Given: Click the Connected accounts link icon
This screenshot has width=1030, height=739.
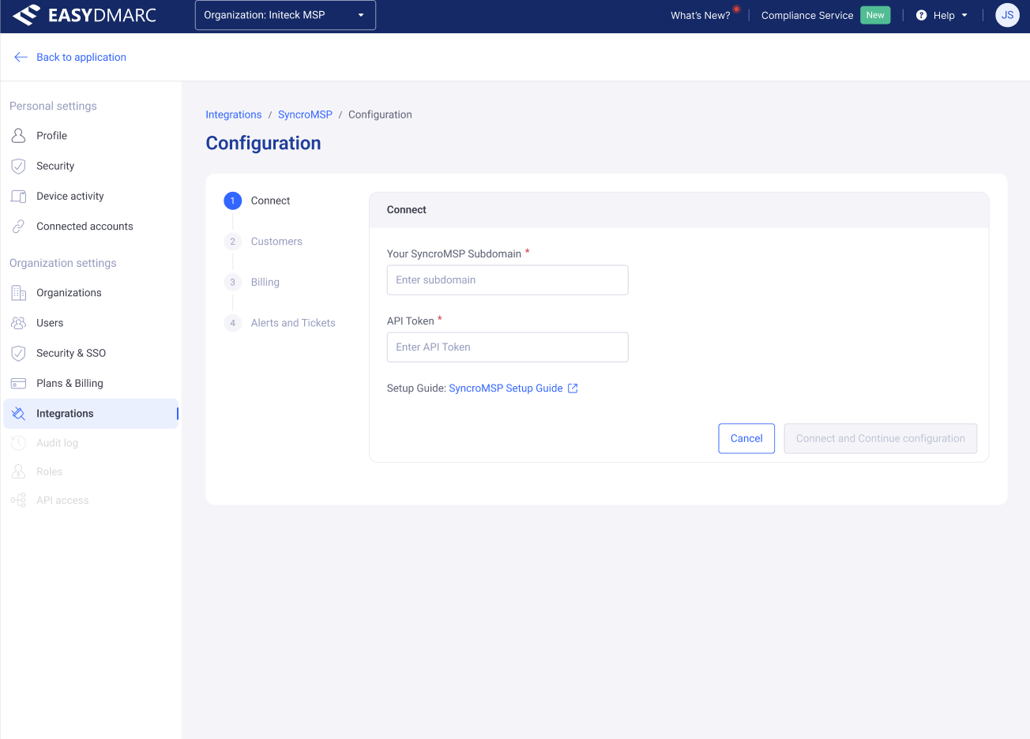Looking at the screenshot, I should pos(19,227).
